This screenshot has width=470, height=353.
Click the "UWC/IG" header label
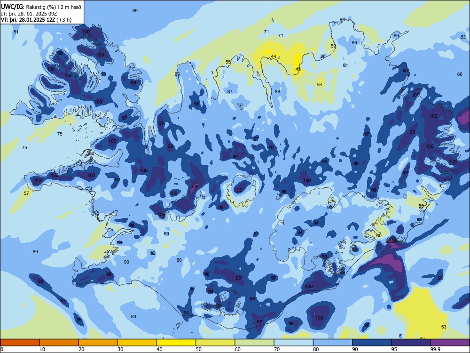(12, 7)
